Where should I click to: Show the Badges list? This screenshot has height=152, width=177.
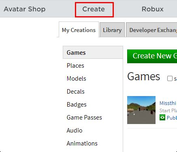(x=77, y=105)
